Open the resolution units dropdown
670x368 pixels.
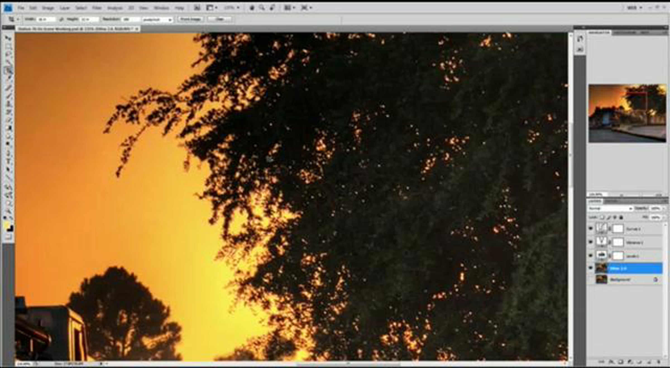click(157, 20)
